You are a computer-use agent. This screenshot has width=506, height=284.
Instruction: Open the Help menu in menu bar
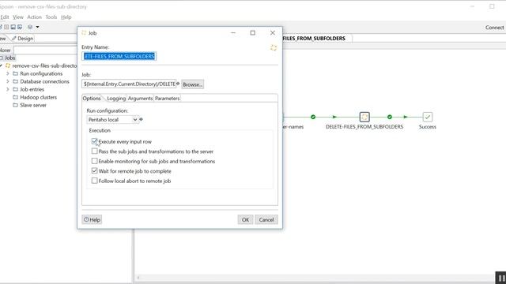(x=66, y=17)
